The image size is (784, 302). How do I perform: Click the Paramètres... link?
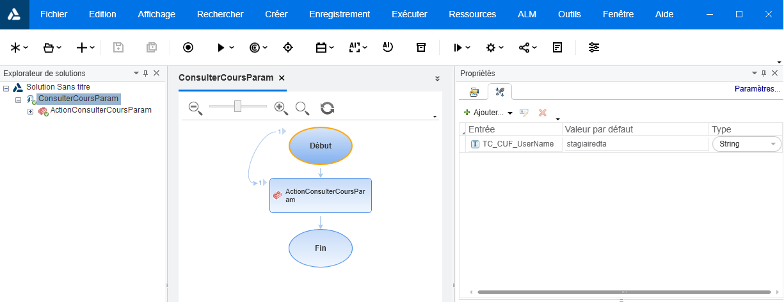click(757, 90)
